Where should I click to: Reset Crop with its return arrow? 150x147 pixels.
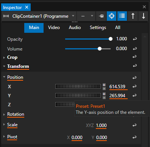coord(134,57)
